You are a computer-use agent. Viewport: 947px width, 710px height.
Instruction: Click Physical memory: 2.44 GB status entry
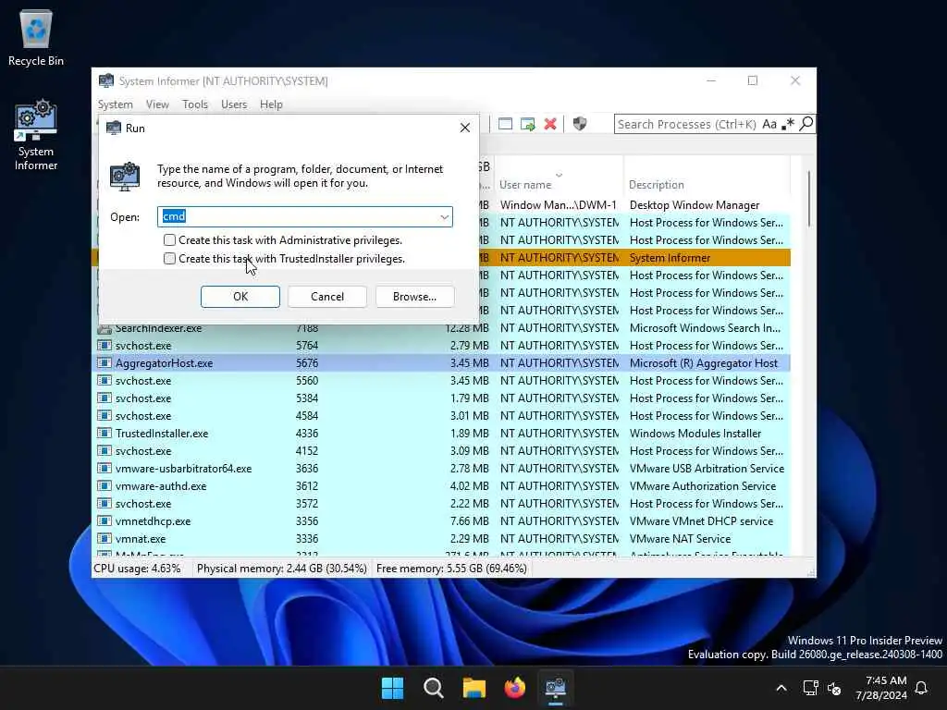pyautogui.click(x=281, y=569)
